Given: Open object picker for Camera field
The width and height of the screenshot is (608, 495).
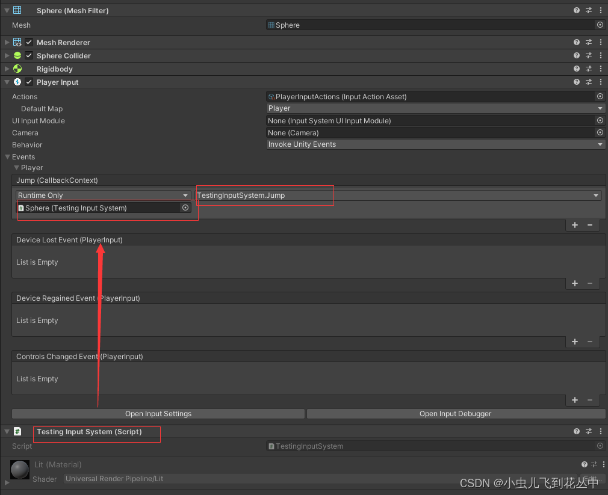Looking at the screenshot, I should click(x=600, y=132).
